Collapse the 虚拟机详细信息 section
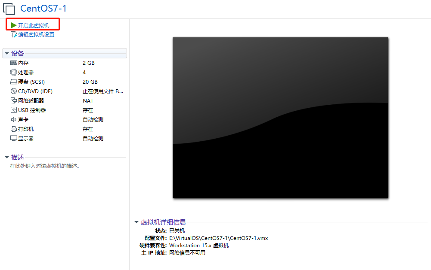The height and width of the screenshot is (270, 431). tap(136, 222)
